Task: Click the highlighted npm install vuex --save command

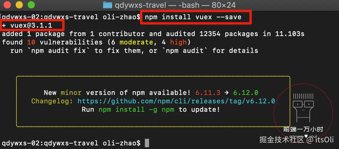Action: point(193,17)
